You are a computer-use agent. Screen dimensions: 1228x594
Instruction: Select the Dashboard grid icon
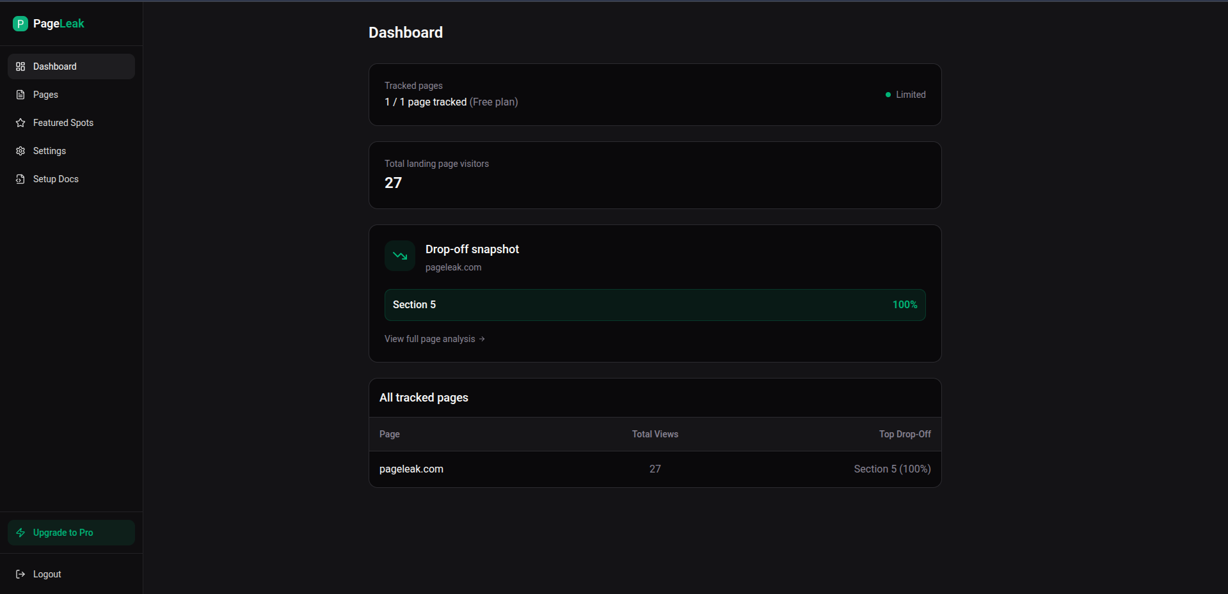point(20,66)
